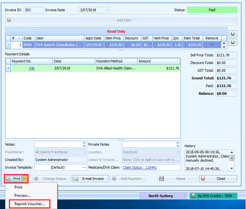
Task: Click the History scrollbar thumb
Action: tap(232, 158)
